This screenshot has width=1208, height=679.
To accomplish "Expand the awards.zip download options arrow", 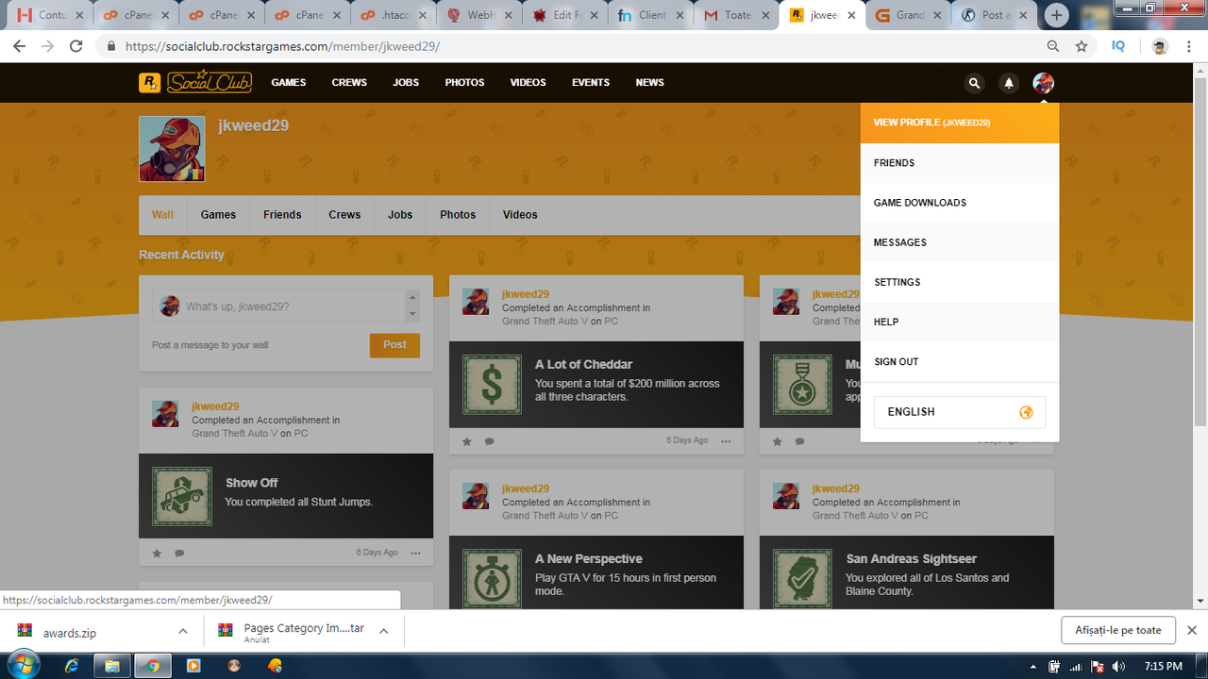I will click(x=182, y=631).
